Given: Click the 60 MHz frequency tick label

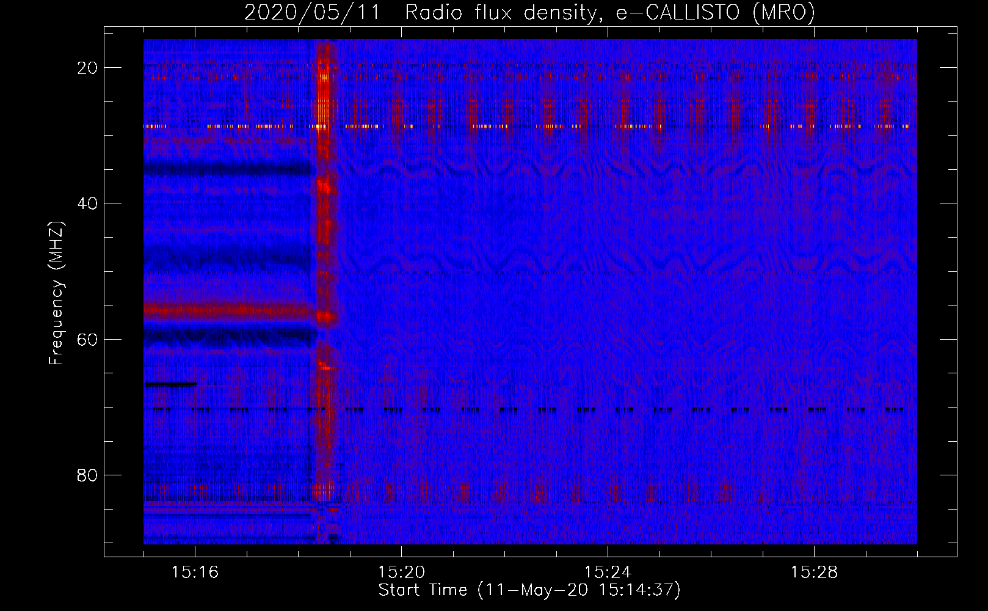Looking at the screenshot, I should pos(87,340).
